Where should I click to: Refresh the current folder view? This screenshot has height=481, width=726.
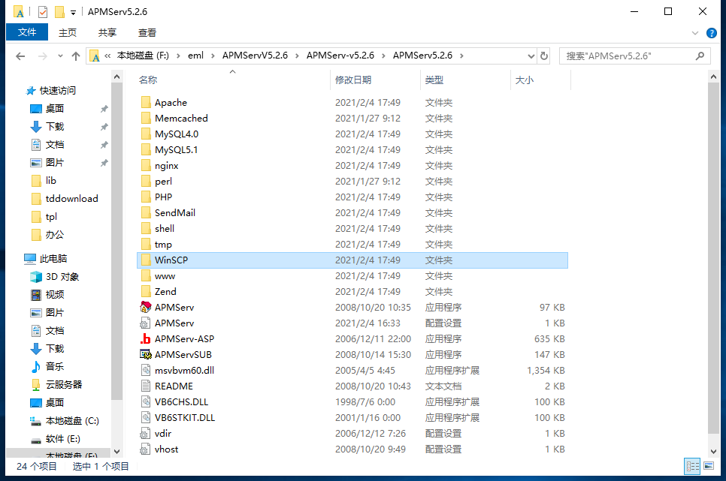544,56
